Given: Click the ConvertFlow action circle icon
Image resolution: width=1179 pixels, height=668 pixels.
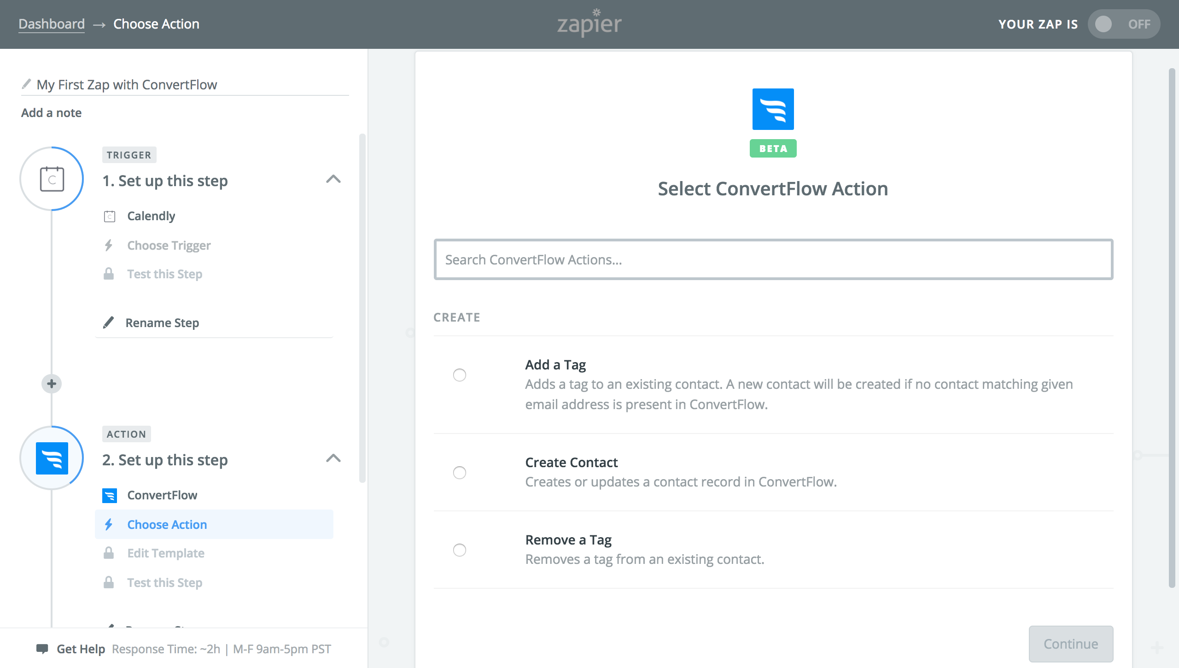Looking at the screenshot, I should (52, 458).
